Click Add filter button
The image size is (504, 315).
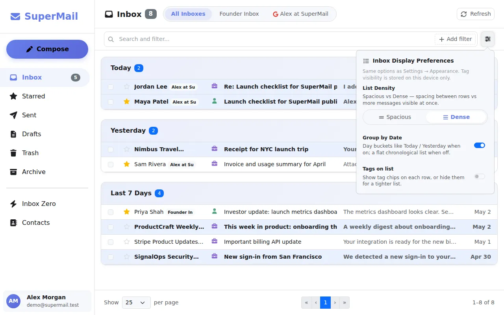click(455, 39)
